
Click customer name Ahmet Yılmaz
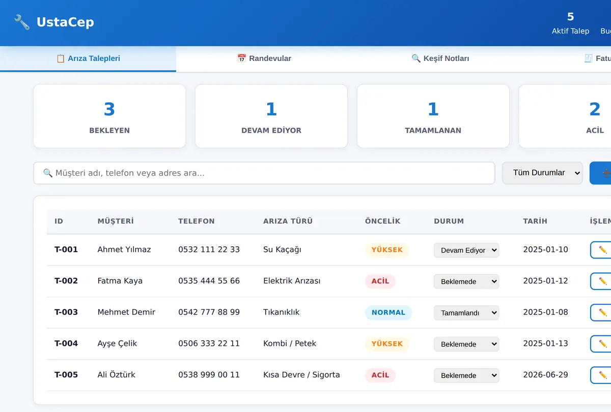[x=124, y=249]
